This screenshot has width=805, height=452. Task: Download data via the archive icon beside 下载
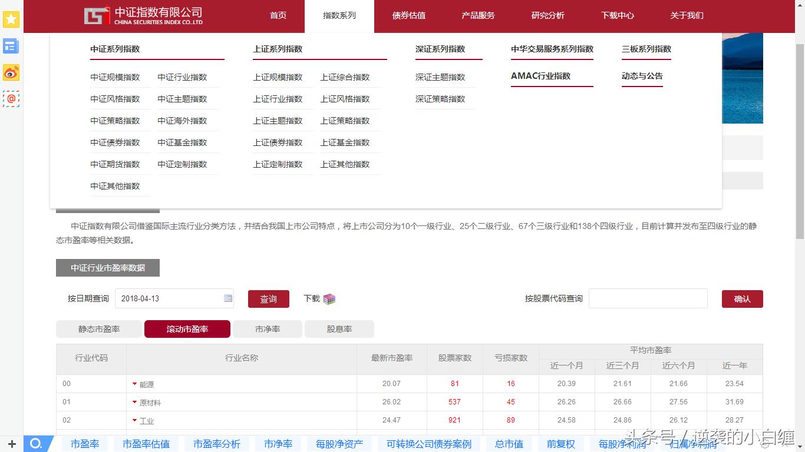[x=329, y=298]
